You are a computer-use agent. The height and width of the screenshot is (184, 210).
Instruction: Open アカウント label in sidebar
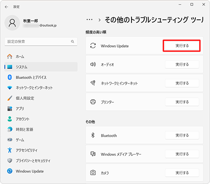click(x=23, y=119)
